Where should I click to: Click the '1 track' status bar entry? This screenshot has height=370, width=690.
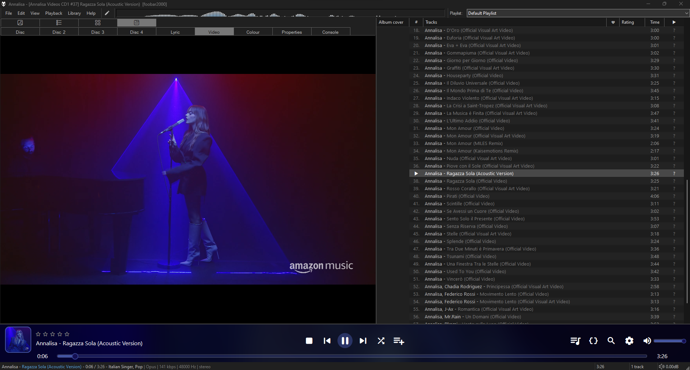coord(638,366)
